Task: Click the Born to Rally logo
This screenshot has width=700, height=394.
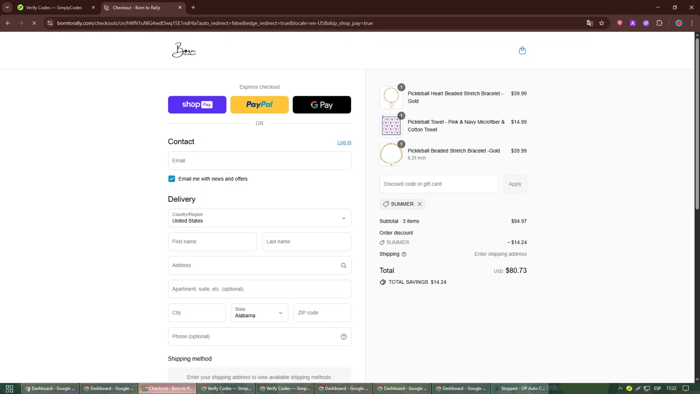Action: point(184,50)
